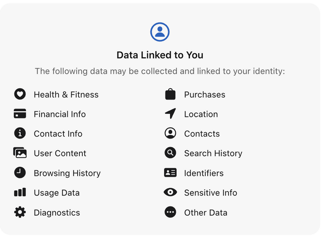Click the Search History magnifier icon
Viewport: 325px width, 240px height.
(x=170, y=153)
